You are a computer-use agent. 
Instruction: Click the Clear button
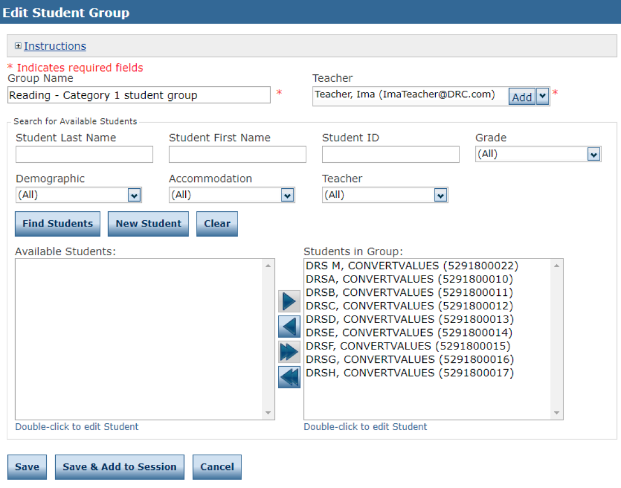(217, 224)
